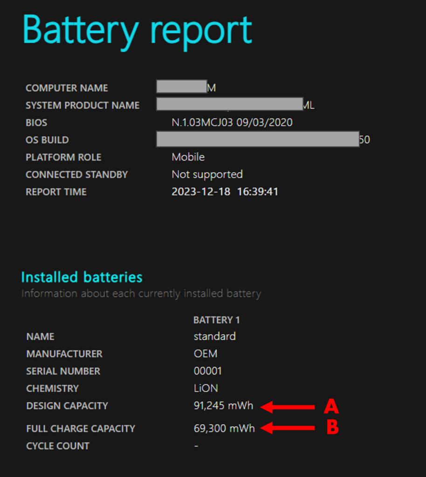Click the red arrow pointing to full charge capacity

(x=288, y=428)
